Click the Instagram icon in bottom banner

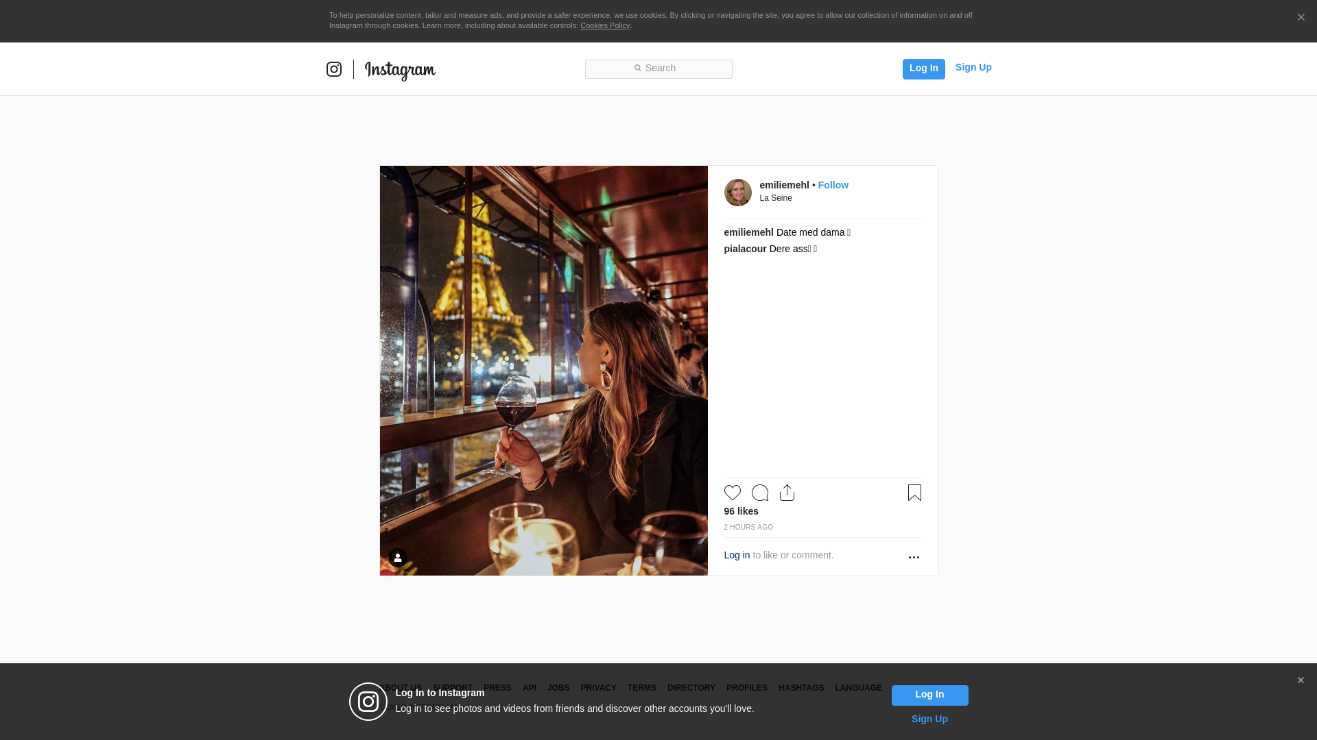pyautogui.click(x=368, y=702)
